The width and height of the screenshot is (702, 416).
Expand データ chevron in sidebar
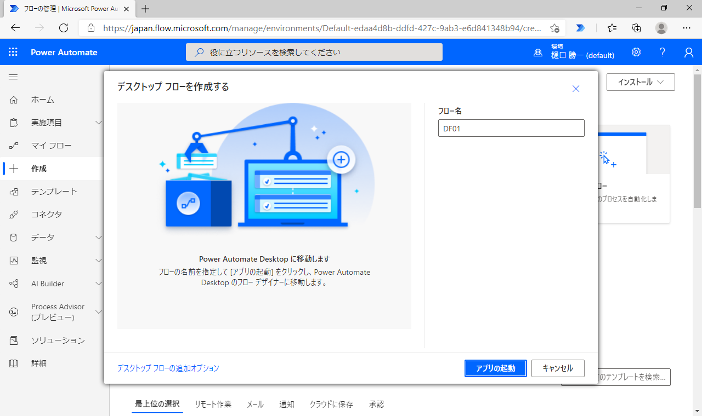point(99,238)
